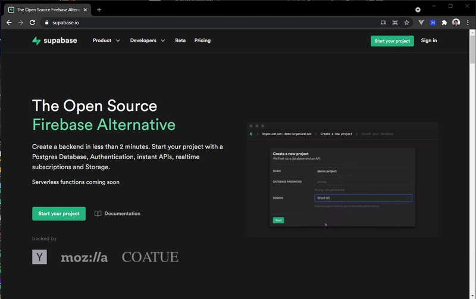The width and height of the screenshot is (476, 299).
Task: Click the database password field in preview
Action: tap(363, 182)
